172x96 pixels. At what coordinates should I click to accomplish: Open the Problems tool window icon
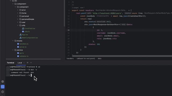coord(3,92)
